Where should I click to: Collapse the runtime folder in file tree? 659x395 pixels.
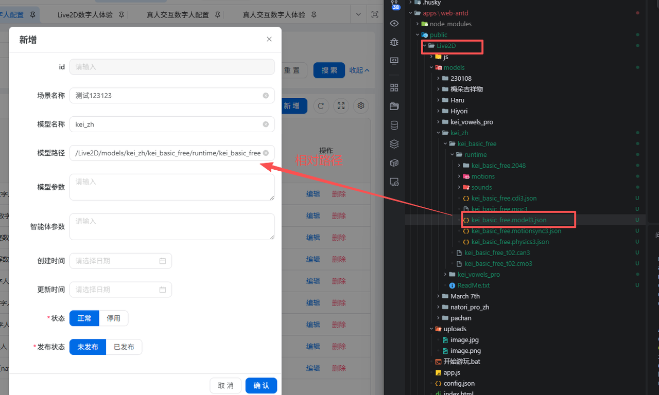(453, 155)
